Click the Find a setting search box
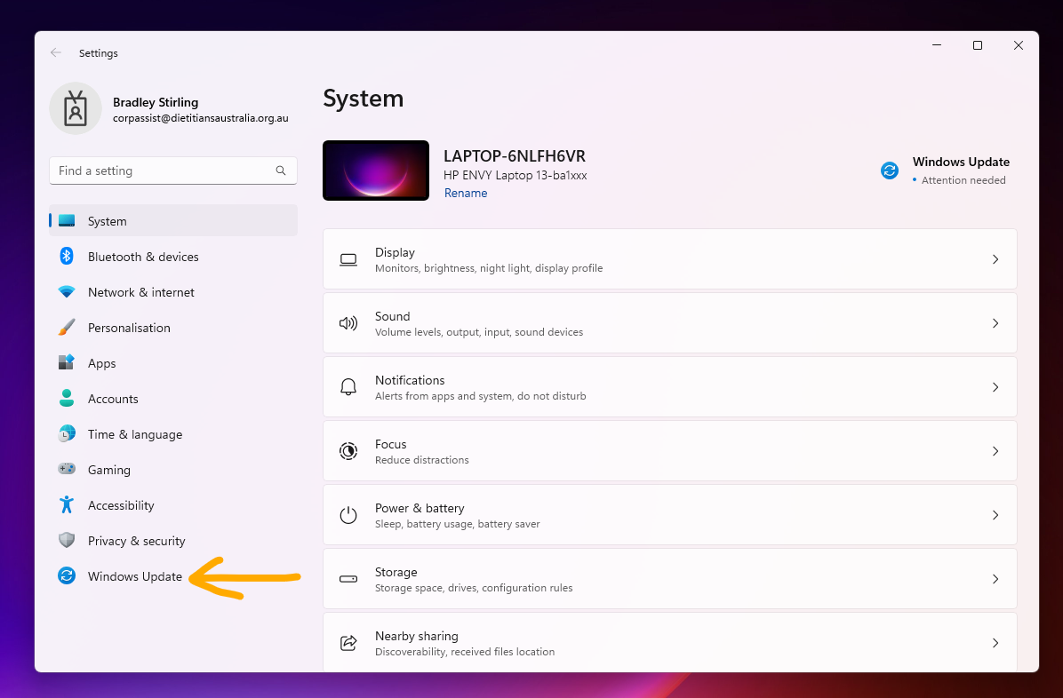This screenshot has width=1063, height=698. point(164,171)
